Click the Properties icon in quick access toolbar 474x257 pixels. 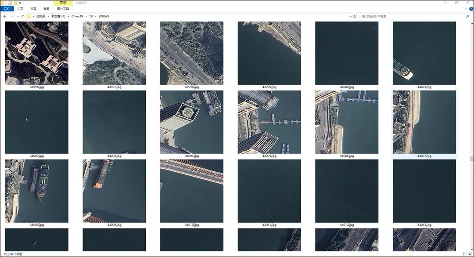coord(10,3)
